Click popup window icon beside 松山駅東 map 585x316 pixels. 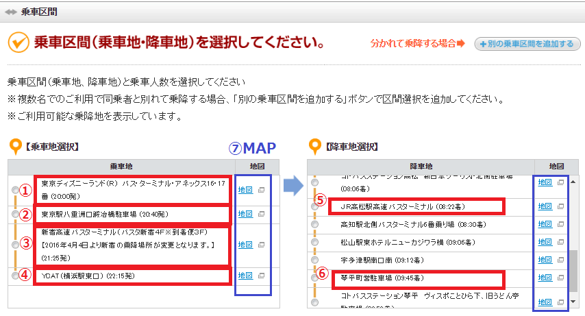point(561,242)
